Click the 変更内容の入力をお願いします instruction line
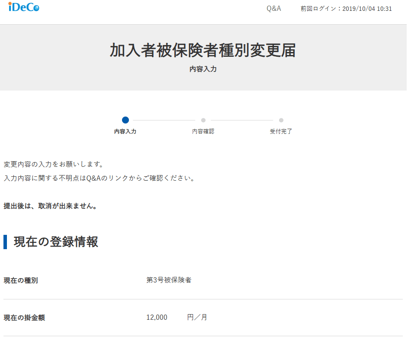The width and height of the screenshot is (408, 341). 54,165
